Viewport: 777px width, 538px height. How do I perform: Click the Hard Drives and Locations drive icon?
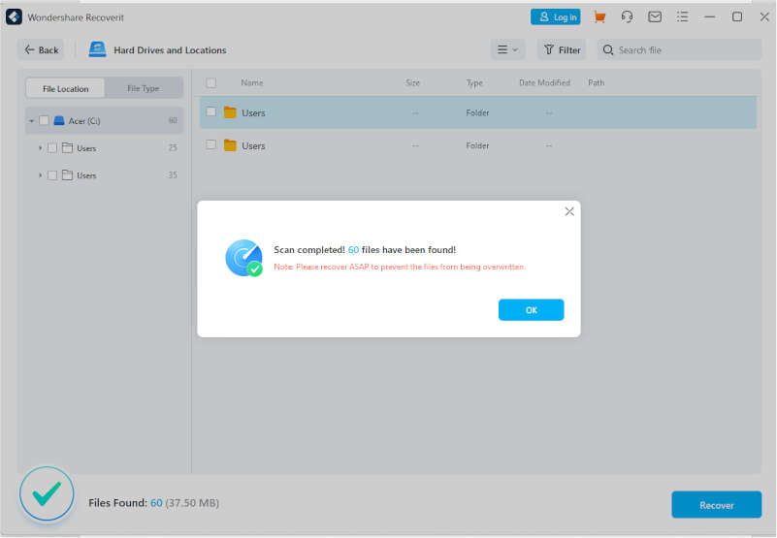[98, 49]
